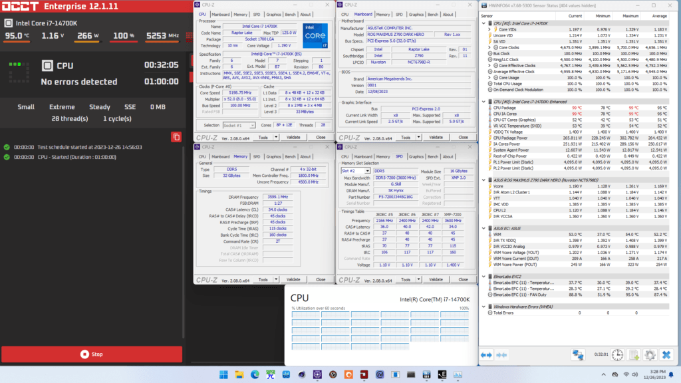The height and width of the screenshot is (383, 681).
Task: Click the remote sensor monitoring icon in HWiNFO
Action: click(x=577, y=355)
